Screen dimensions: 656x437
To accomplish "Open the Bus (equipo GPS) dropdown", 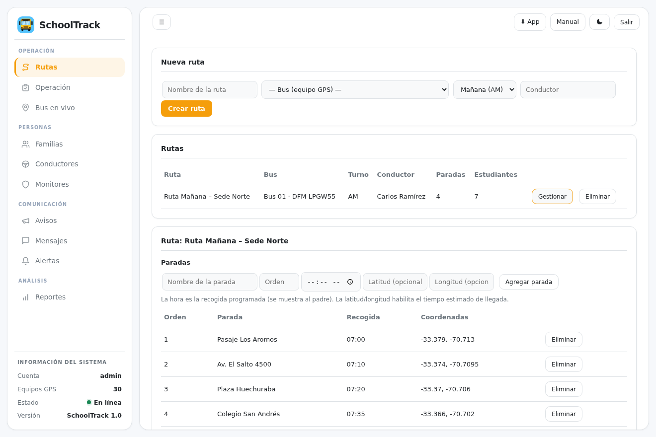I will 355,90.
